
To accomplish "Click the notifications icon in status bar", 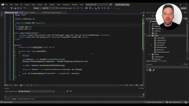I will tap(186, 102).
